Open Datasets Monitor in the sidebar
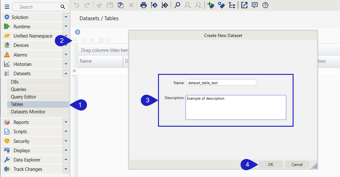 28,112
